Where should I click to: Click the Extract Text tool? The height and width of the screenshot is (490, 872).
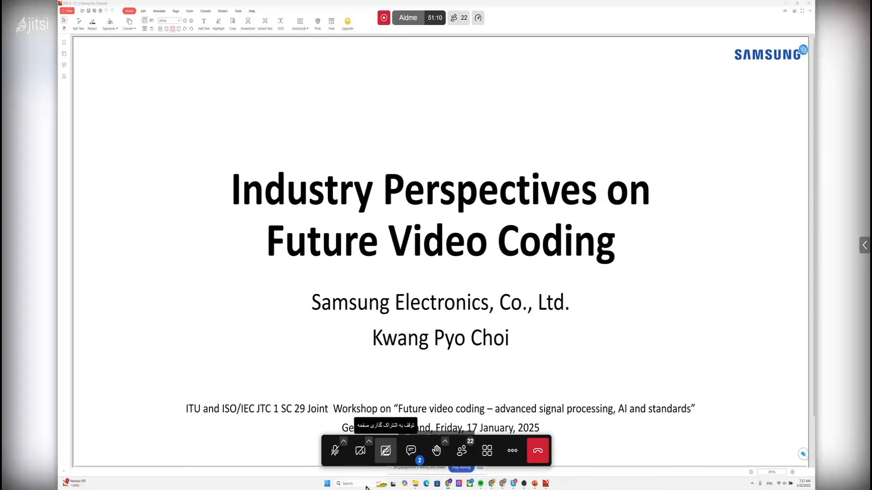[265, 24]
